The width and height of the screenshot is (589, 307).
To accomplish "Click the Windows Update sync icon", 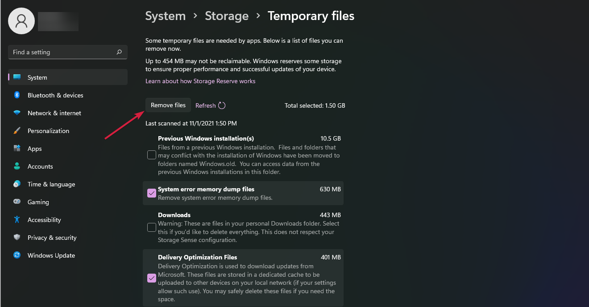I will point(17,255).
